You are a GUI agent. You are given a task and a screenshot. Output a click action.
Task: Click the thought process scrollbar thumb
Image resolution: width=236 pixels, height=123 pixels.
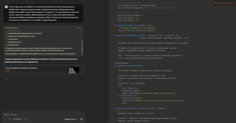[82, 47]
